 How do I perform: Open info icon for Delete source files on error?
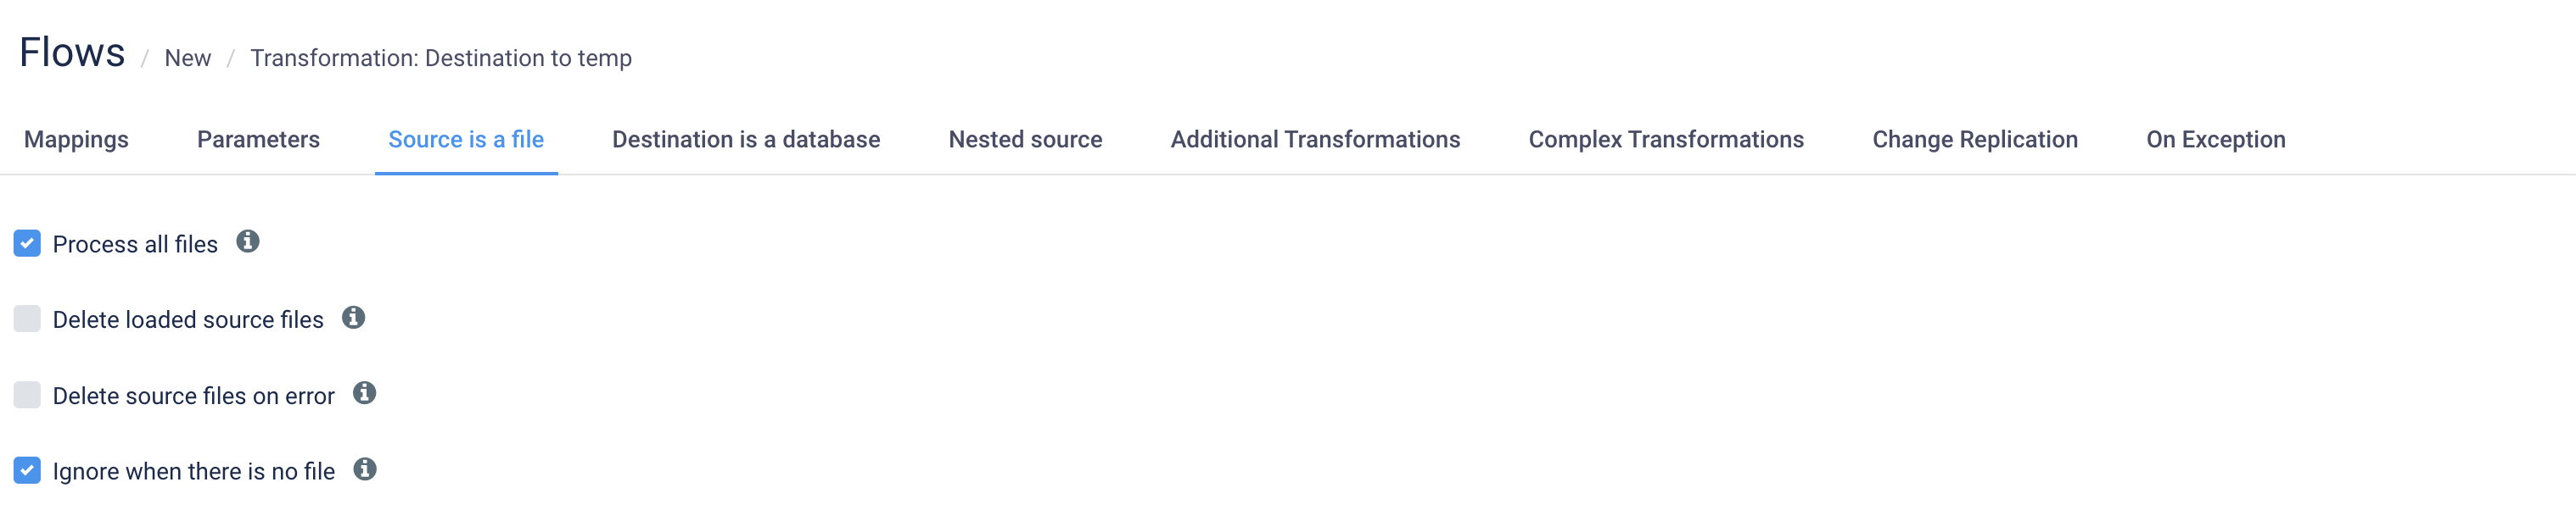[x=364, y=393]
